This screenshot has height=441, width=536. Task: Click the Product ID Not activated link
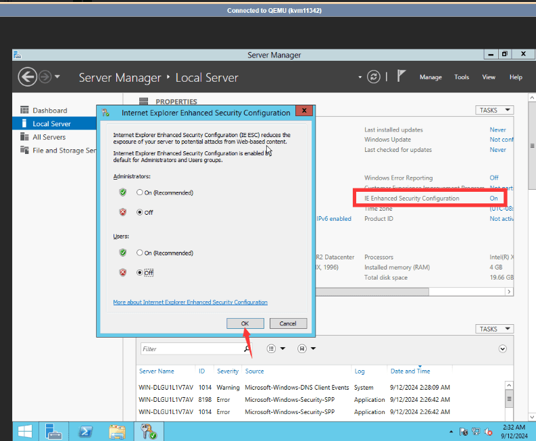coord(502,219)
